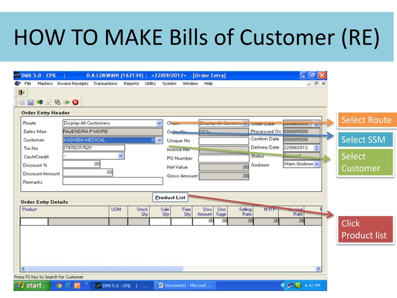Click the Remarks text field
397x298 pixels.
[113, 181]
